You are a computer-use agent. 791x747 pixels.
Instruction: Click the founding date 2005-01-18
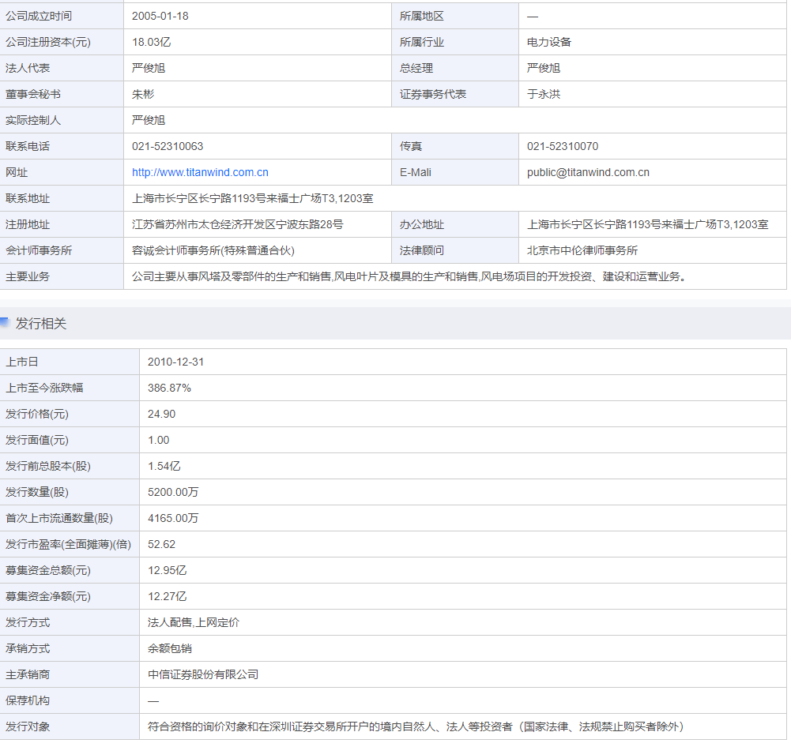tap(160, 16)
